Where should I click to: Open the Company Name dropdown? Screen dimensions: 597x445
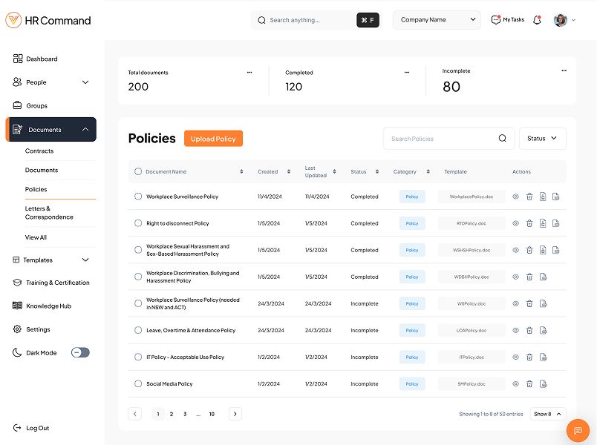tap(437, 20)
